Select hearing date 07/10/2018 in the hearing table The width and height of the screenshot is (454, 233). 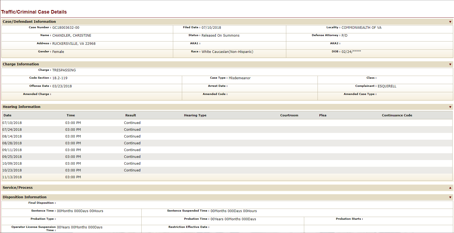(12, 123)
